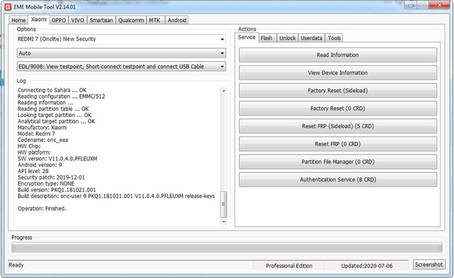Click Reset FRP (0 CRD) button
This screenshot has width=454, height=278.
pos(338,144)
